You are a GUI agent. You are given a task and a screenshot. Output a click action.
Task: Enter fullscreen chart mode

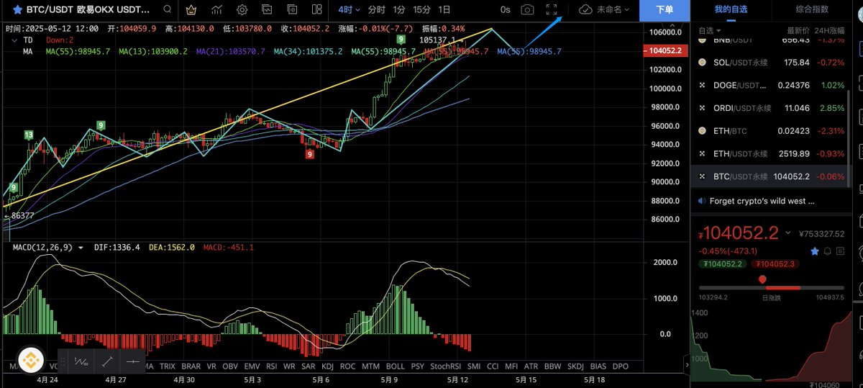point(552,10)
